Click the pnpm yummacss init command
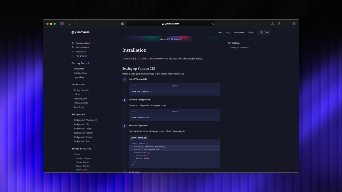Viewport: 342px width, 192px height. (x=141, y=117)
